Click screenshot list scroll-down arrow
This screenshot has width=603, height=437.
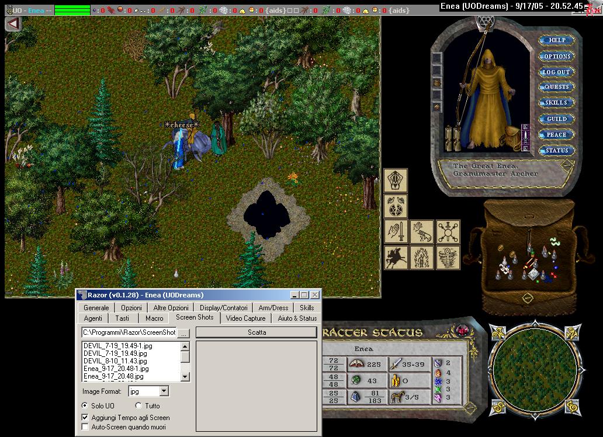click(185, 377)
